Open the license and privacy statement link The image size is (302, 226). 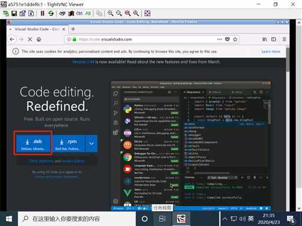[57, 177]
